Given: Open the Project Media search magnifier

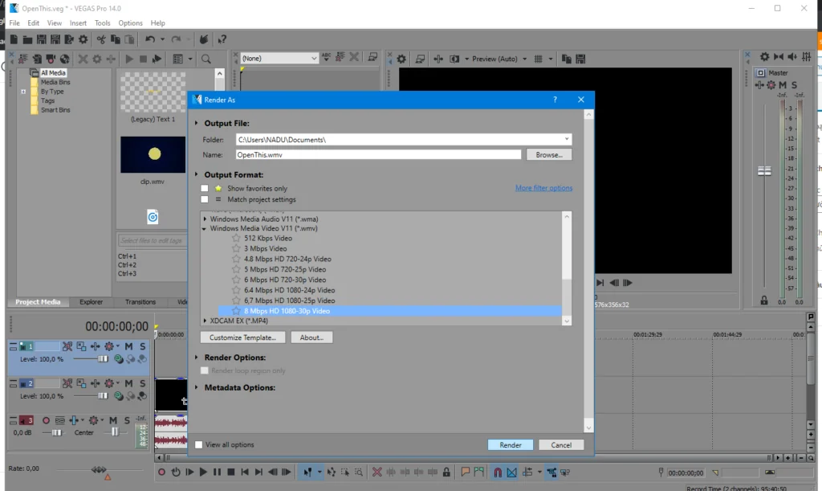Looking at the screenshot, I should pos(206,59).
